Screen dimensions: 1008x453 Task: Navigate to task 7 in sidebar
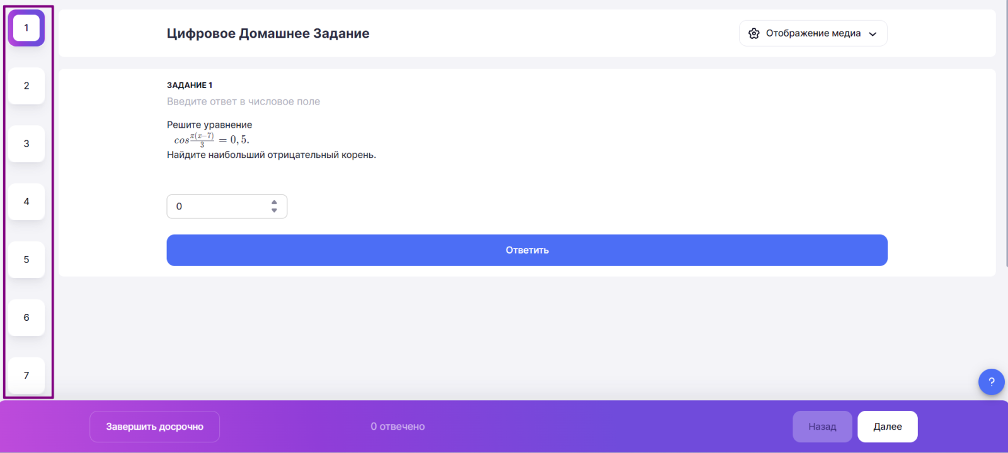click(x=26, y=375)
